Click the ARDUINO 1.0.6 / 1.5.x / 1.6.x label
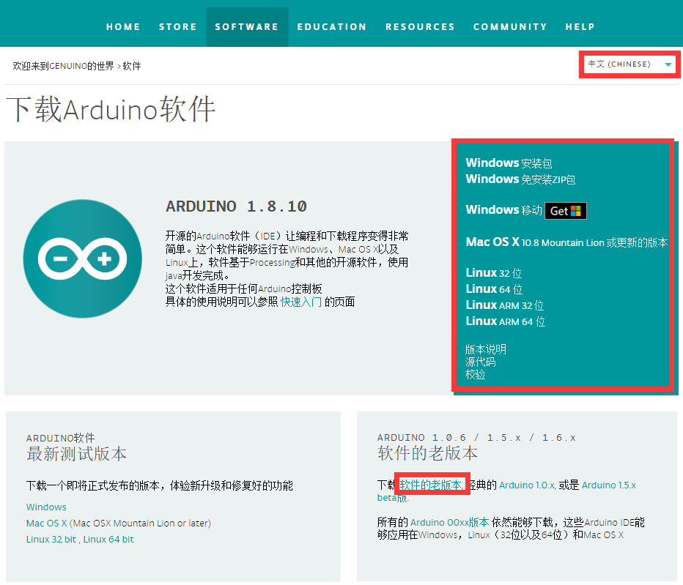The image size is (683, 585). pos(476,437)
